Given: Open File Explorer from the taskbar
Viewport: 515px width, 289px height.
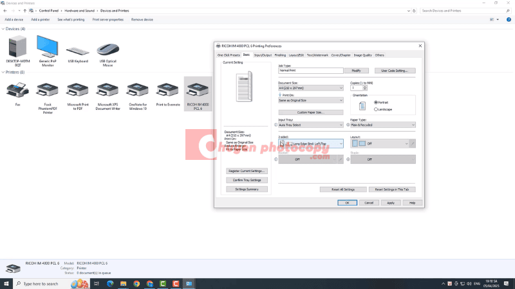Looking at the screenshot, I should (x=123, y=284).
